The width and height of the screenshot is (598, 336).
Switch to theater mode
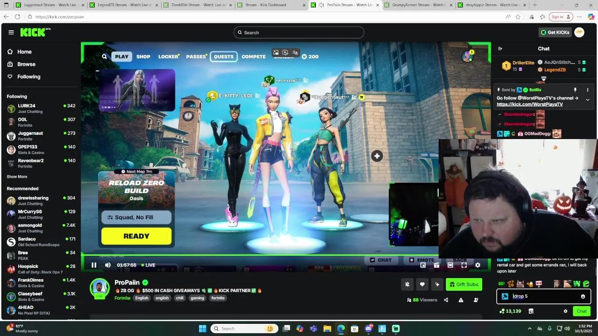pos(450,265)
